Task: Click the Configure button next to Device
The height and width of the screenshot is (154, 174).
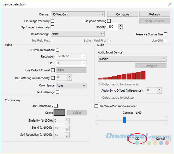Action: [122, 14]
